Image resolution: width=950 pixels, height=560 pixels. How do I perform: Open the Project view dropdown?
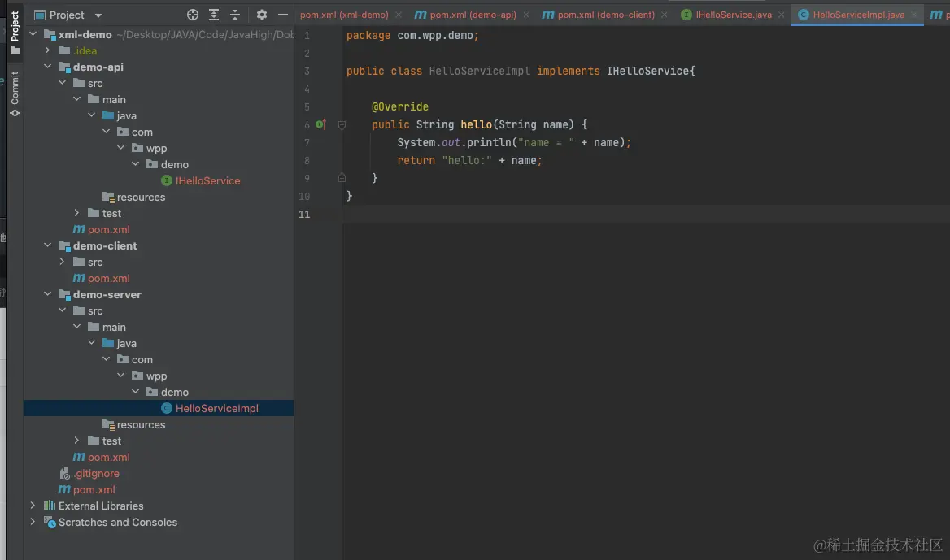point(98,15)
